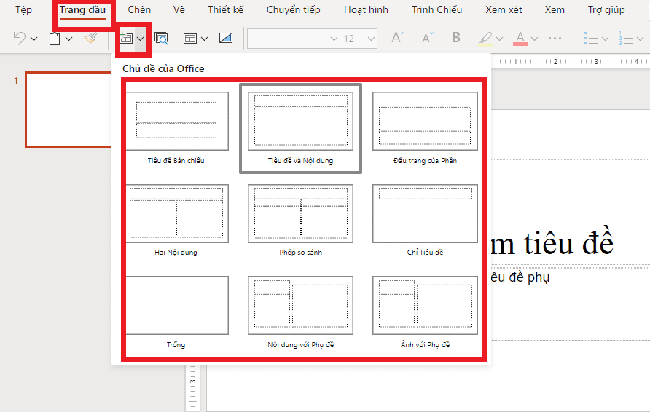Expand highlight color options arrow
Screen dimensions: 650x412
[499, 39]
